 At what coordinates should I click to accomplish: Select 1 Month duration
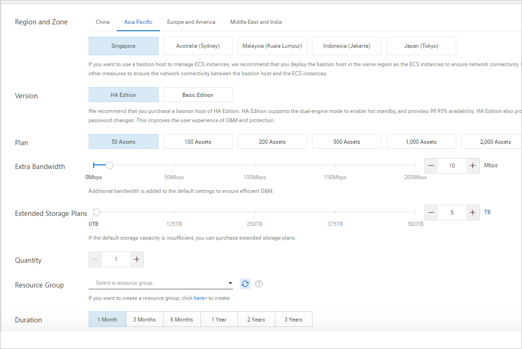[x=107, y=320]
